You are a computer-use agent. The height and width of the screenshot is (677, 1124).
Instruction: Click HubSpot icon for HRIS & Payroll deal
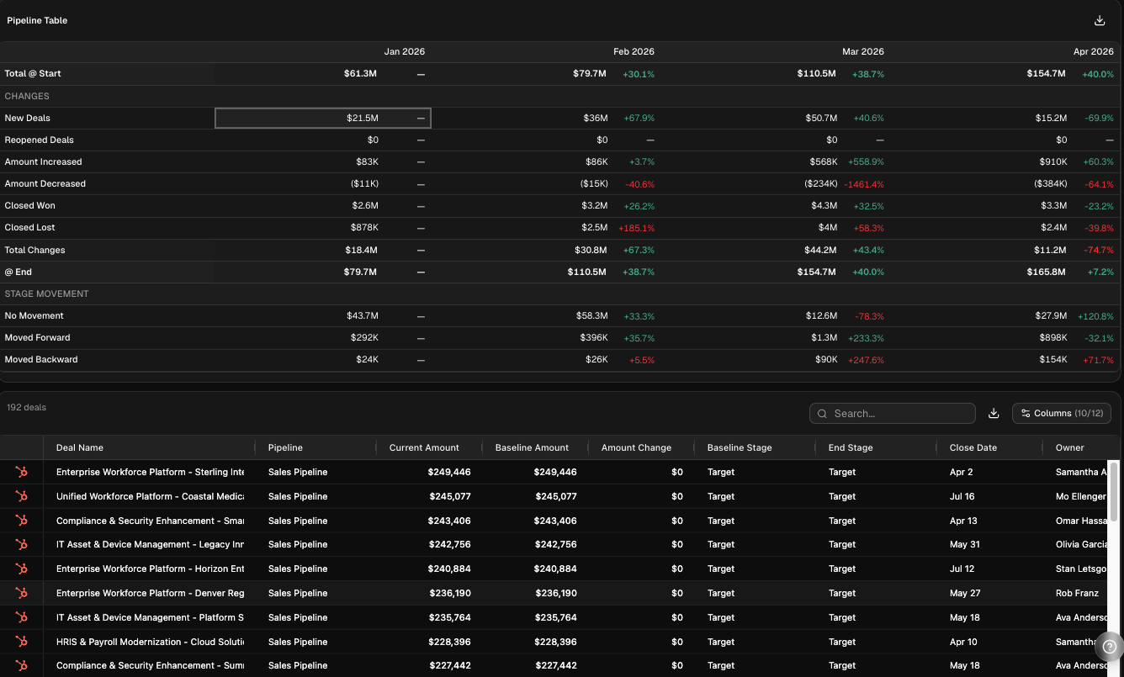(x=22, y=642)
